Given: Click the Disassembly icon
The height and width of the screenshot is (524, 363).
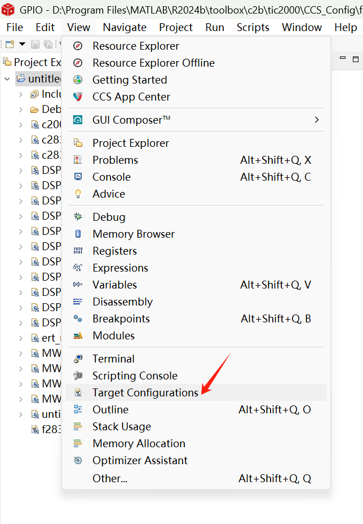Looking at the screenshot, I should pyautogui.click(x=78, y=302).
